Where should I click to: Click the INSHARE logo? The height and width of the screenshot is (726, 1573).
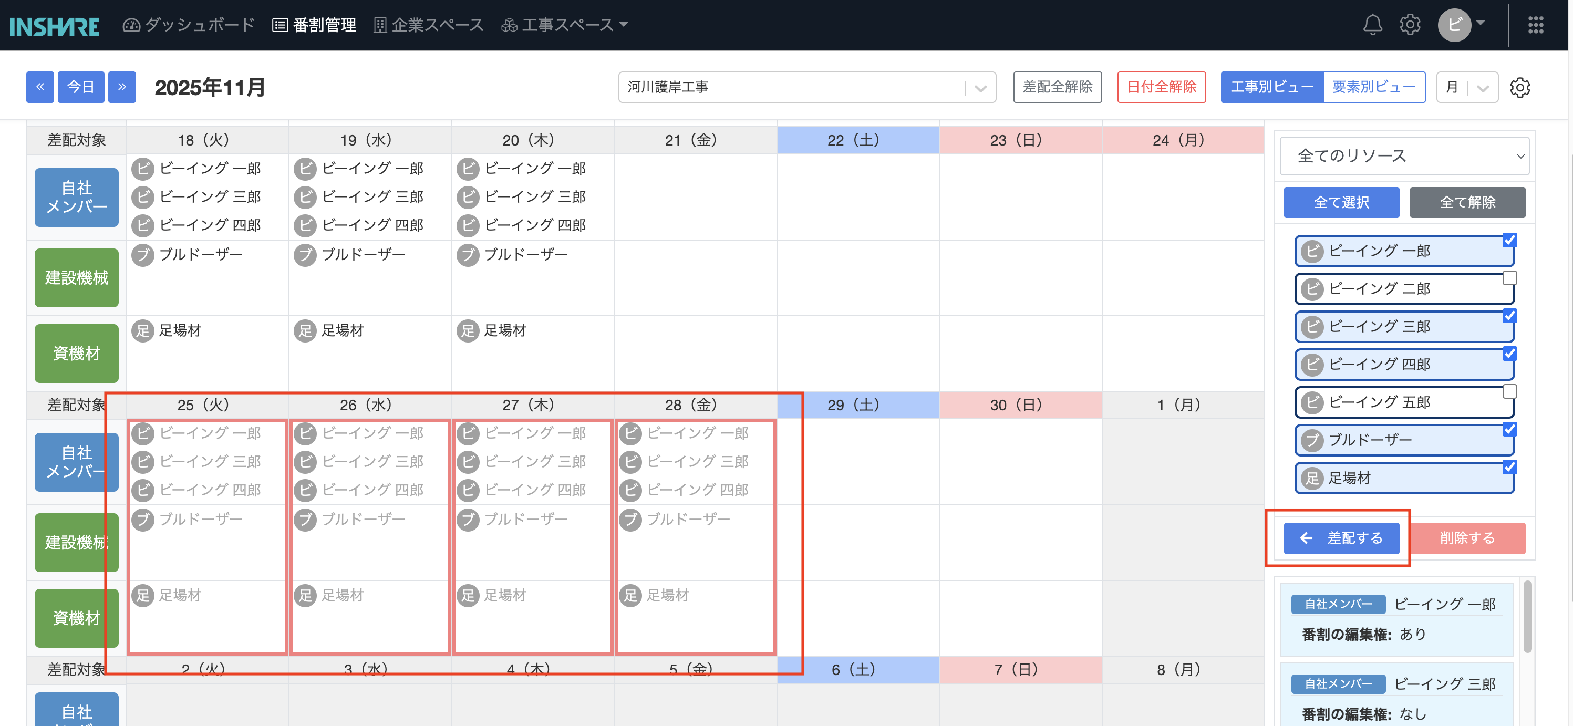[54, 26]
